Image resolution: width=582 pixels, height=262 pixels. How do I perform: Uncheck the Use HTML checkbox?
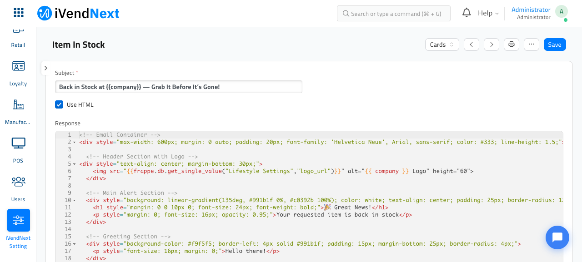(59, 104)
